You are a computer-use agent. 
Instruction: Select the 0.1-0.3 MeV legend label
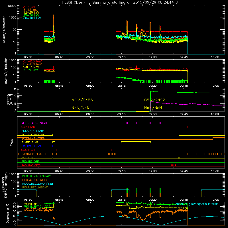tap(32, 61)
